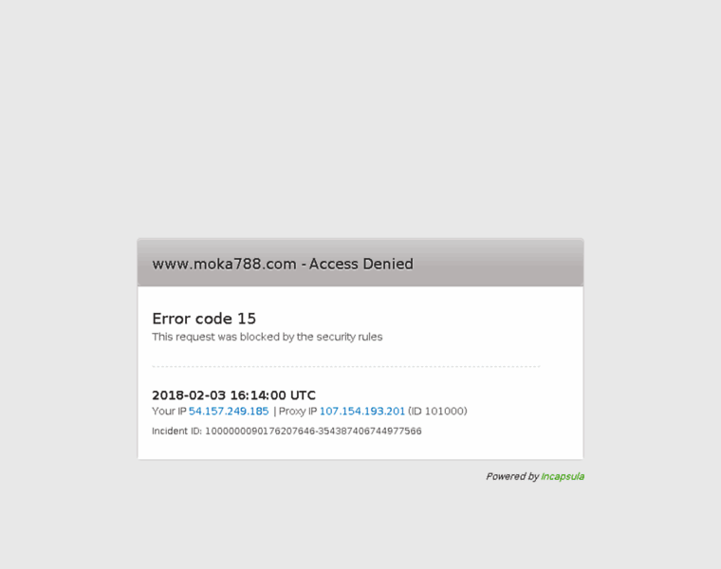Select the Error code 15 heading
The image size is (721, 569).
(x=204, y=319)
